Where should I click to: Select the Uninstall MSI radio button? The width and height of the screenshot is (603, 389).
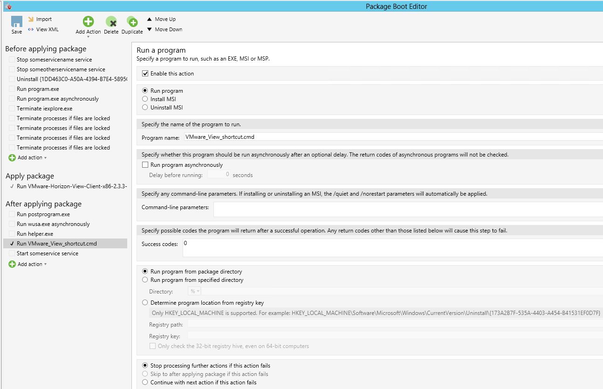pyautogui.click(x=145, y=108)
